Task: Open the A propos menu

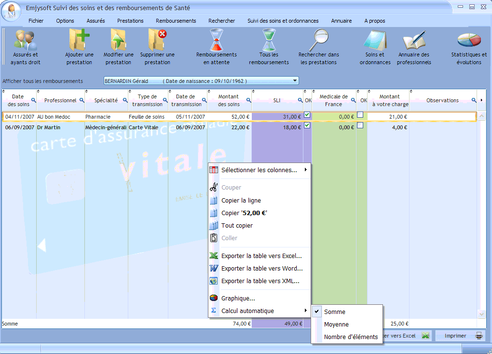Action: pos(375,21)
